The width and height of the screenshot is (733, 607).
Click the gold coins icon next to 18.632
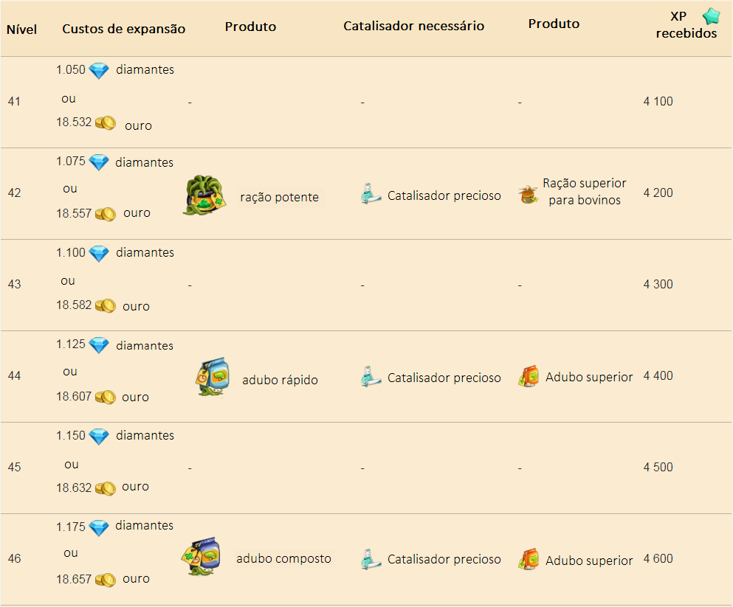coord(106,488)
